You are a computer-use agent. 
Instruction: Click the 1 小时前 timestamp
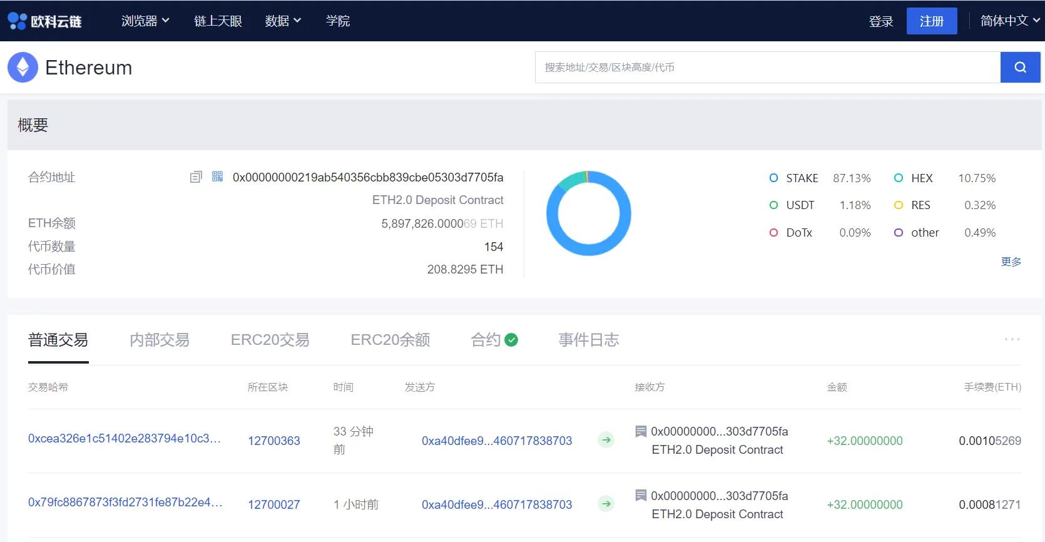[356, 504]
